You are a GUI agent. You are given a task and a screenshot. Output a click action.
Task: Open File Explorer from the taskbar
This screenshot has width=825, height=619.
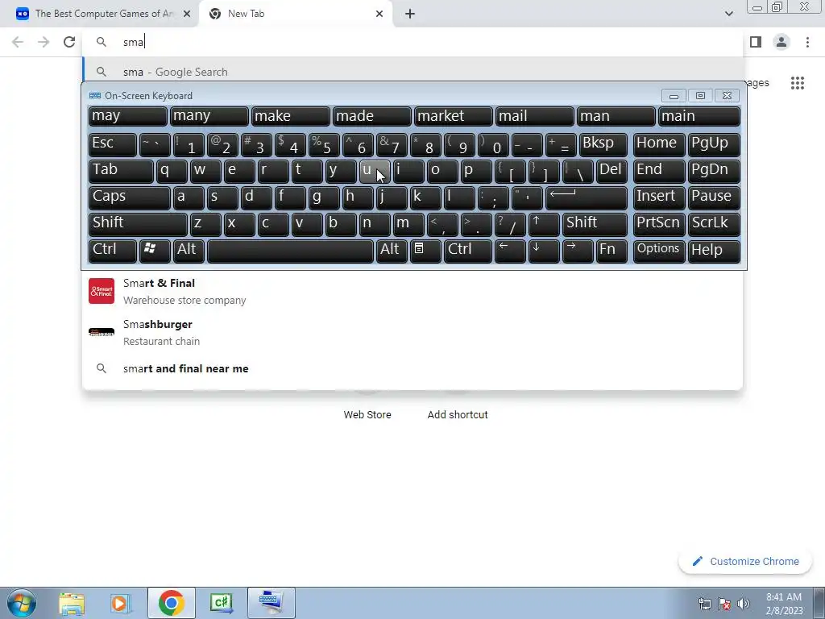tap(72, 603)
